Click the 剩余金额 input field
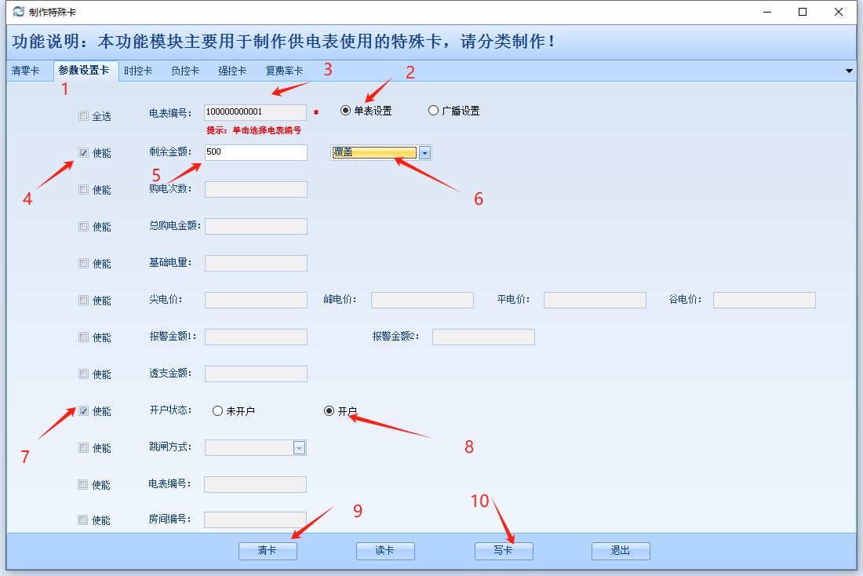Screen dimensions: 863x576 pos(256,153)
